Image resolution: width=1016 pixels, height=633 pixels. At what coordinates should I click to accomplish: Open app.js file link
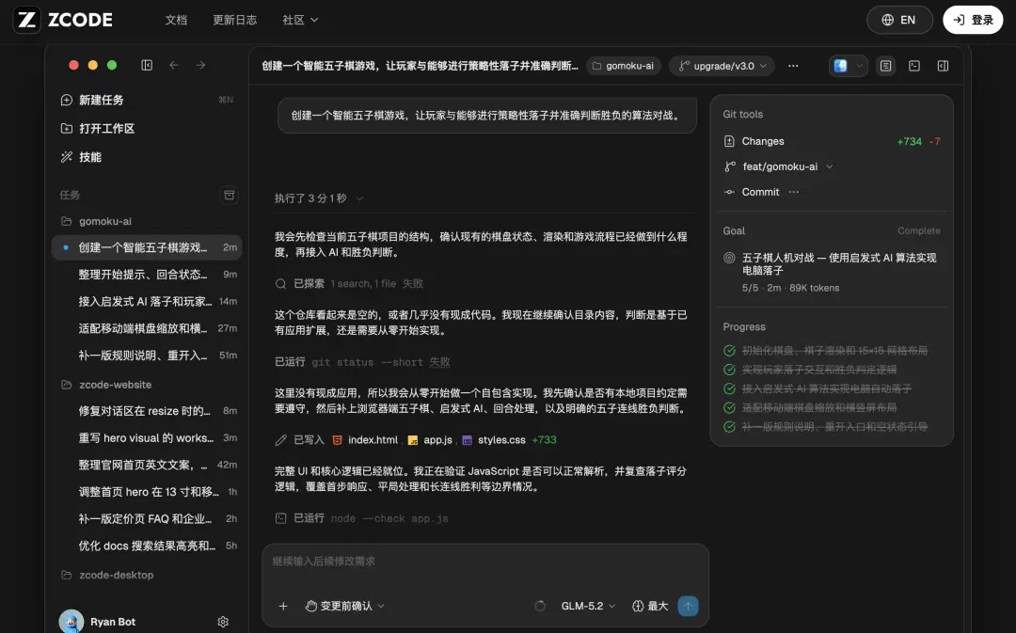tap(430, 440)
